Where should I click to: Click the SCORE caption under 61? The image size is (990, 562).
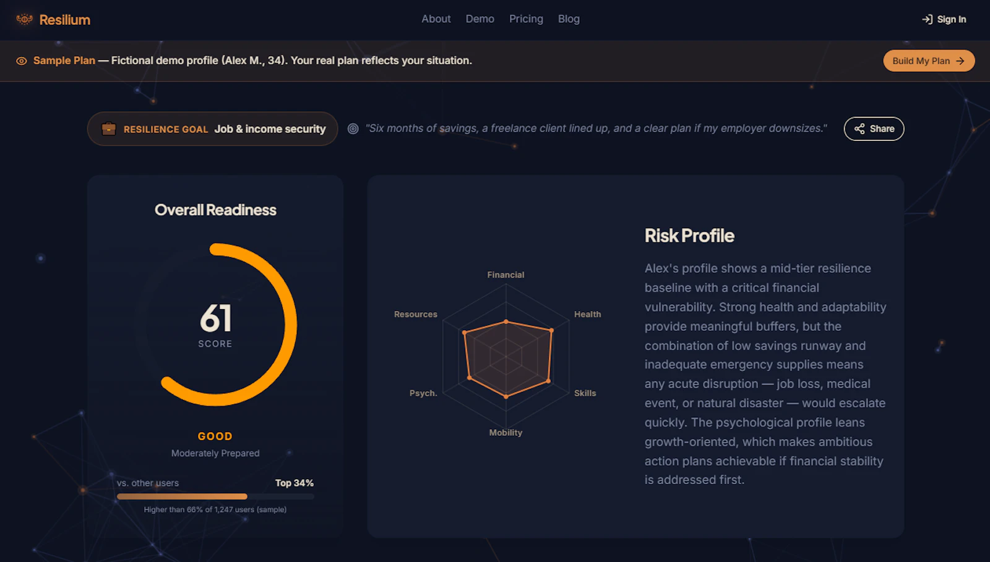pyautogui.click(x=215, y=344)
